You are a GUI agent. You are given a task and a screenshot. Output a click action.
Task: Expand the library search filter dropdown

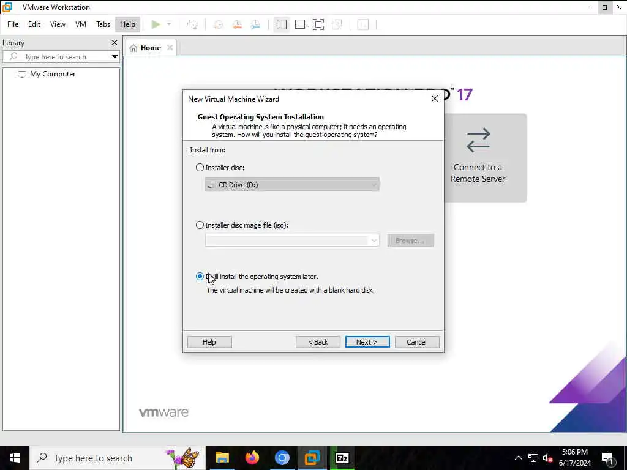(x=115, y=56)
